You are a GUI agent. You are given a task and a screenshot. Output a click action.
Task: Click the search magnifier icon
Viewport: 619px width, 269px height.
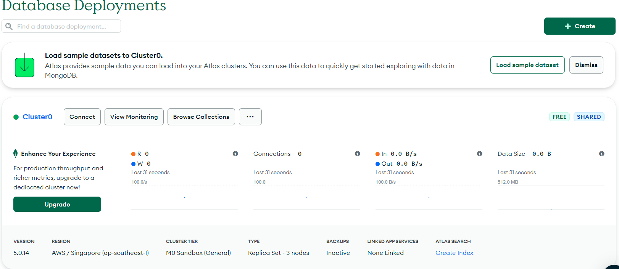pyautogui.click(x=9, y=26)
